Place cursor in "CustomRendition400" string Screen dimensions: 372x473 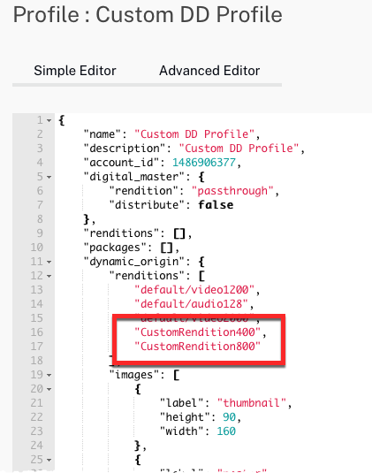(197, 332)
